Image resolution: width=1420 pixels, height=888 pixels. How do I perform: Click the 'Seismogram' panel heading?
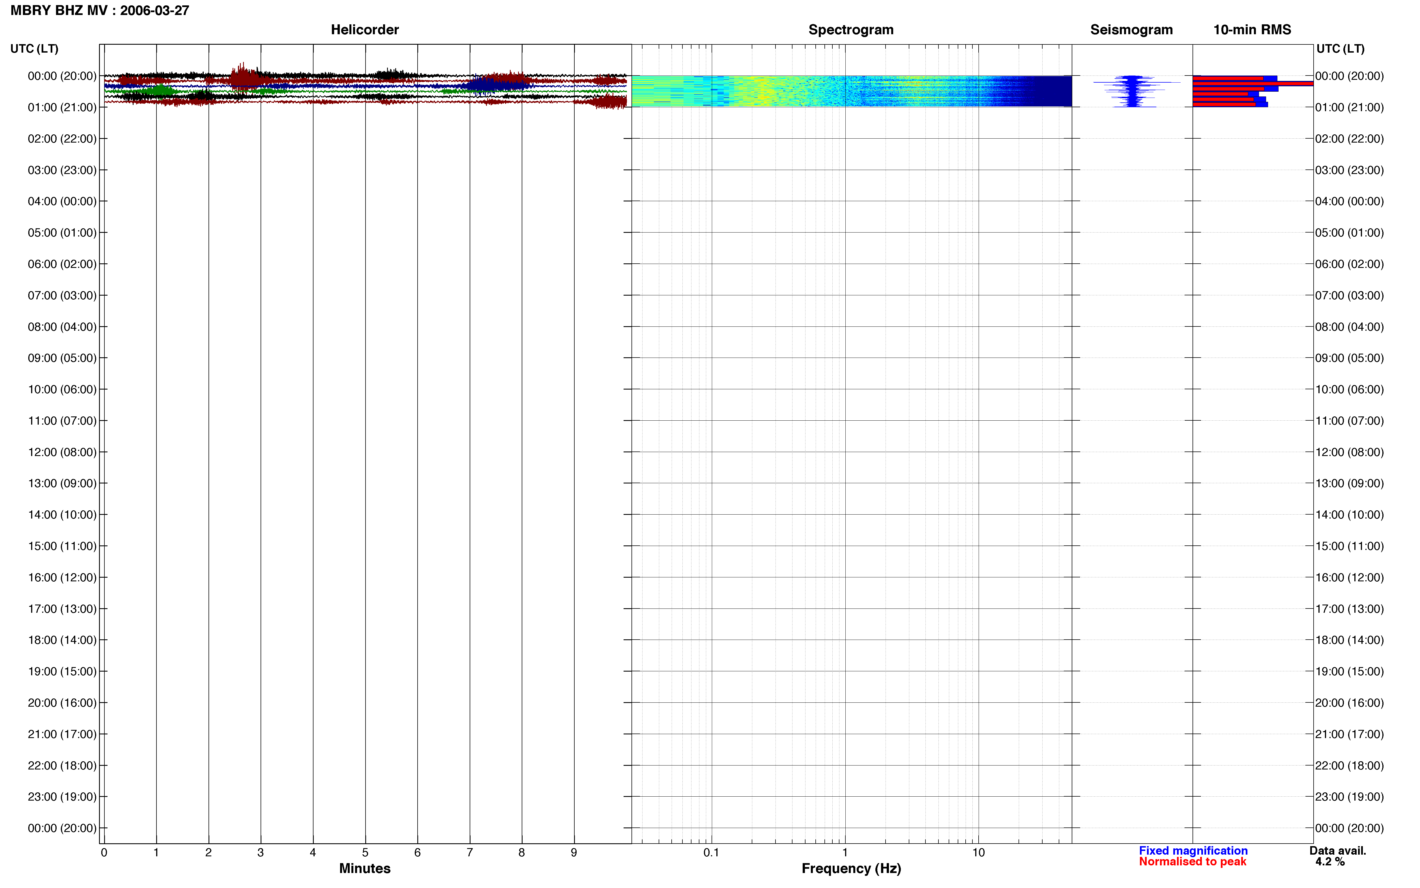tap(1131, 30)
